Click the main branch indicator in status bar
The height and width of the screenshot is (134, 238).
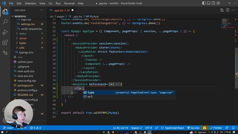click(8, 128)
